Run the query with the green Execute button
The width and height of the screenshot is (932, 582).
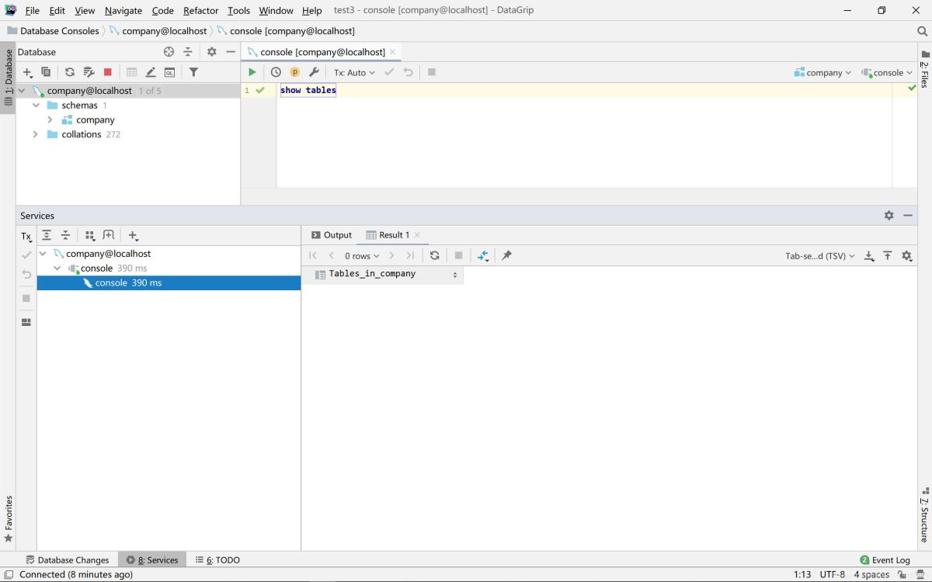[x=252, y=72]
